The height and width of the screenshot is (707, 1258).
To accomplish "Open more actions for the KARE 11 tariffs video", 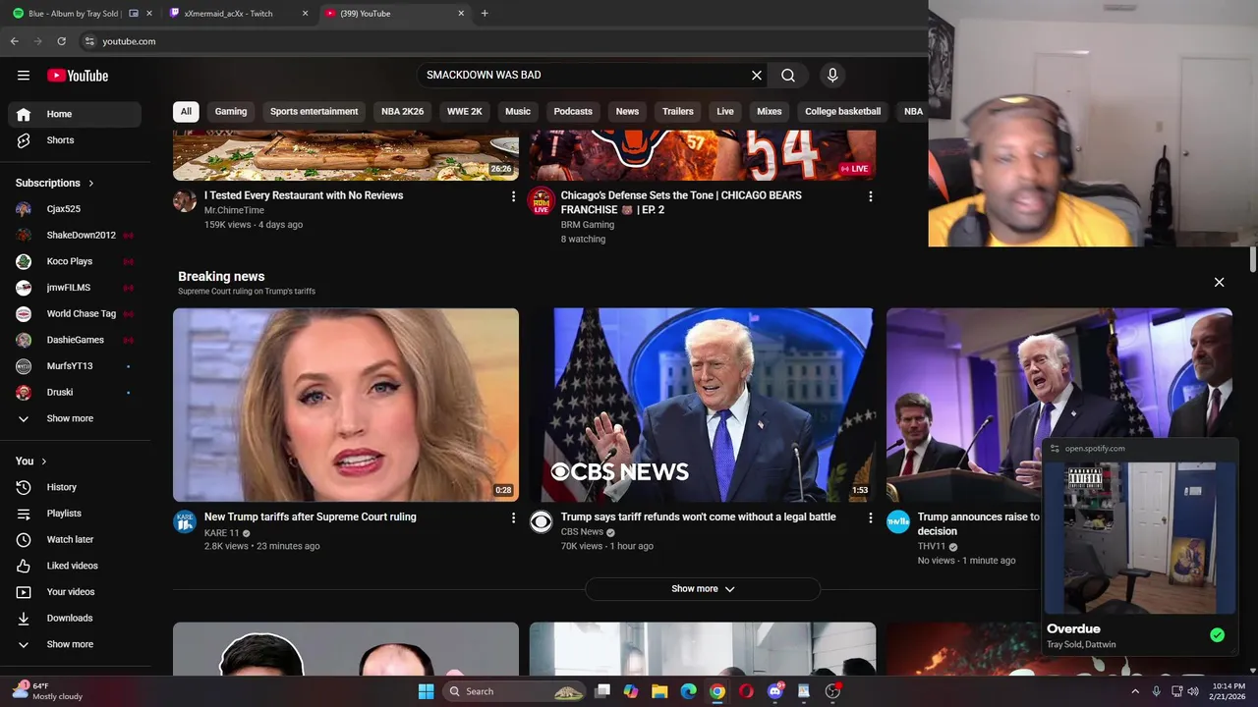I will click(513, 517).
